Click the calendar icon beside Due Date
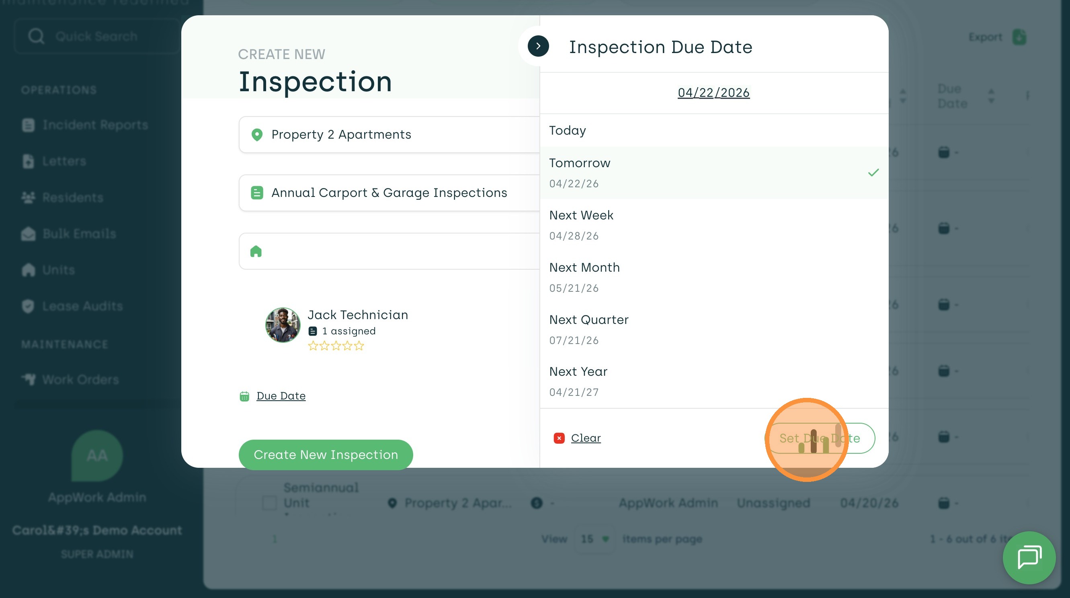Viewport: 1070px width, 598px height. (x=244, y=396)
